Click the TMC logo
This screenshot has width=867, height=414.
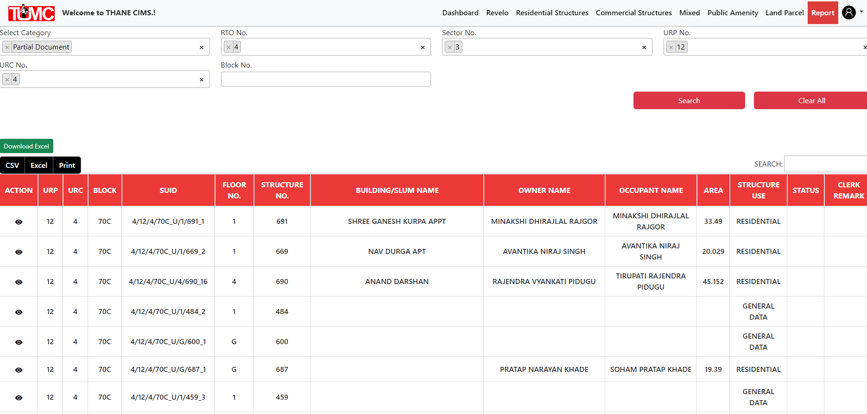pyautogui.click(x=32, y=13)
